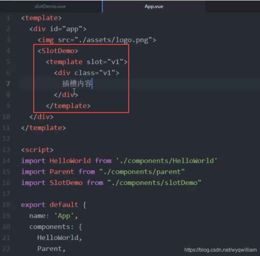Image resolution: width=260 pixels, height=256 pixels.
Task: Click the template slot="v1" line
Action: coord(87,62)
